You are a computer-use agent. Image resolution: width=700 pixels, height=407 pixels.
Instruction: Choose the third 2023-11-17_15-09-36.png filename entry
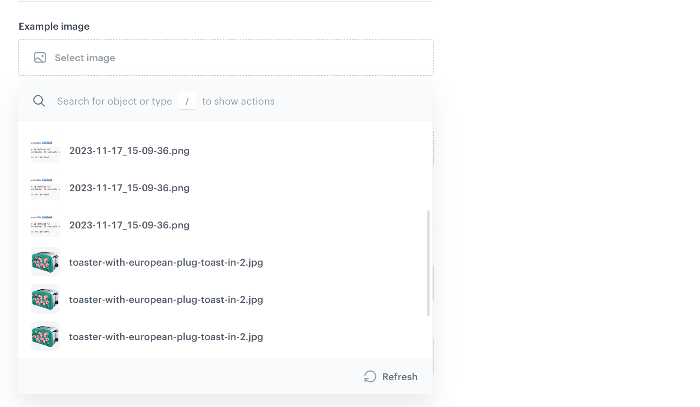(x=129, y=225)
